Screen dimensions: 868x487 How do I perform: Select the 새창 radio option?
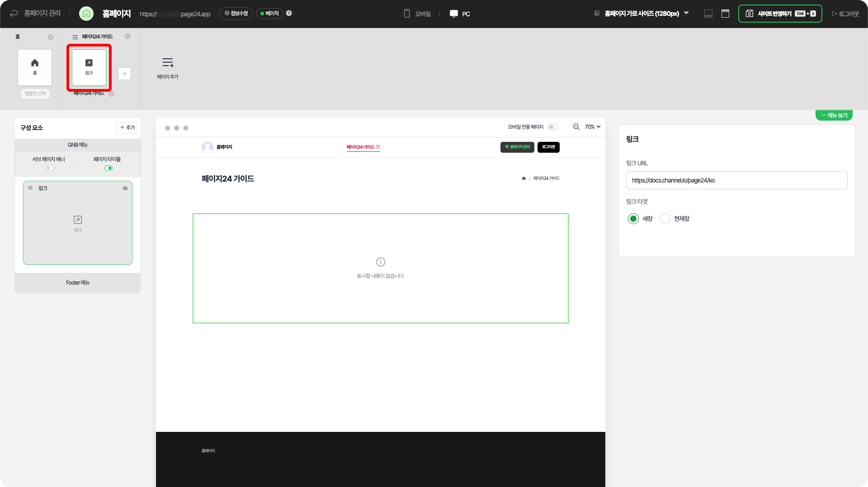633,219
